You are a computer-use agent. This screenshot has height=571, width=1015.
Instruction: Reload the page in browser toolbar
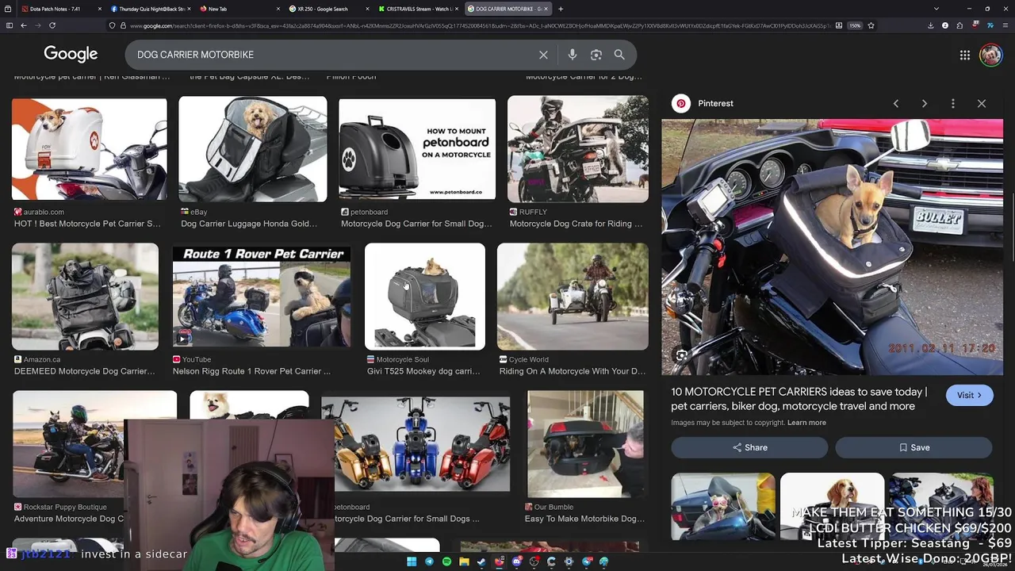pyautogui.click(x=52, y=25)
